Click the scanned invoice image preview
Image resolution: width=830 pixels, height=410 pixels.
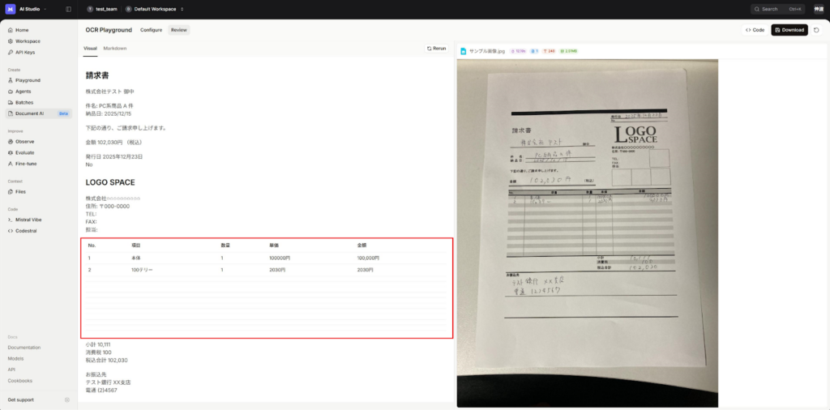(588, 233)
